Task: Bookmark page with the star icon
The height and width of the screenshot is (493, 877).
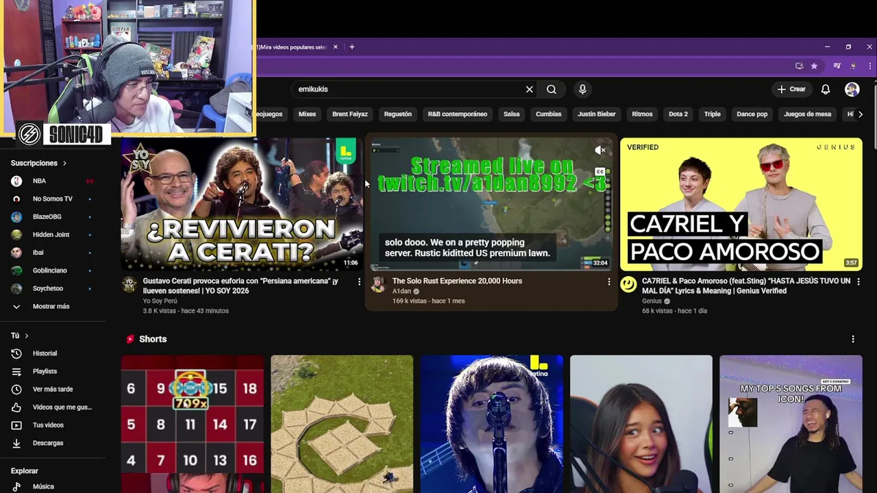Action: click(814, 66)
